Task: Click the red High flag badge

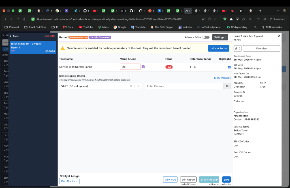Action: (169, 67)
